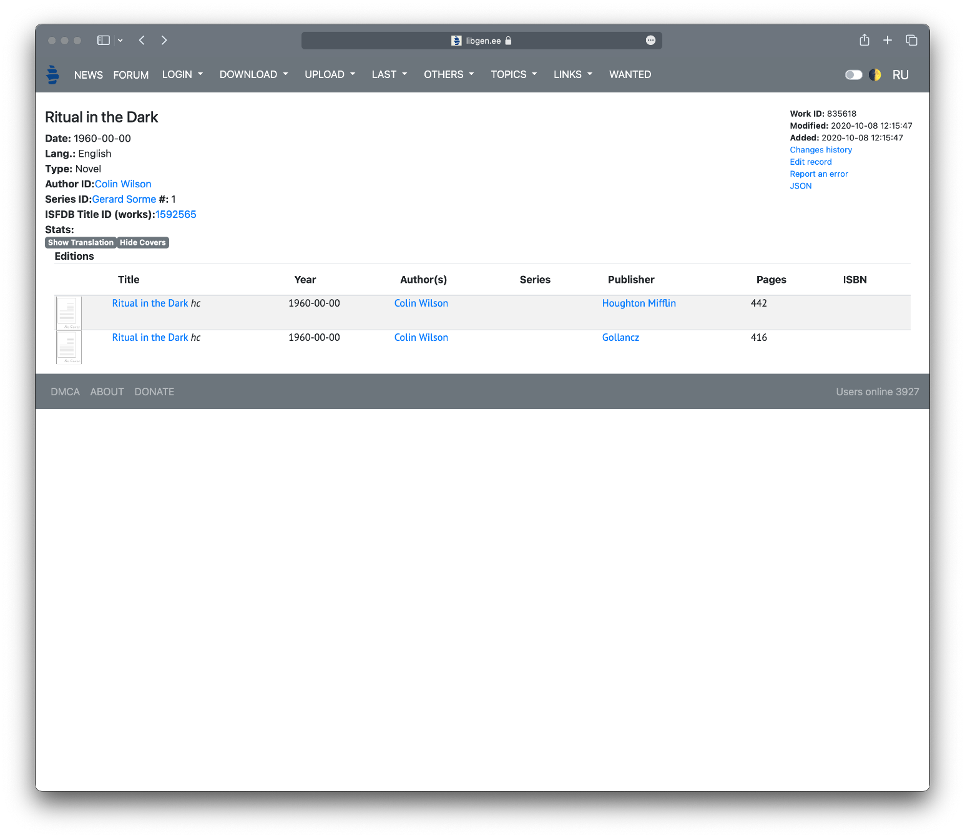The width and height of the screenshot is (965, 838).
Task: Toggle the Safari sidebar icon
Action: (x=104, y=41)
